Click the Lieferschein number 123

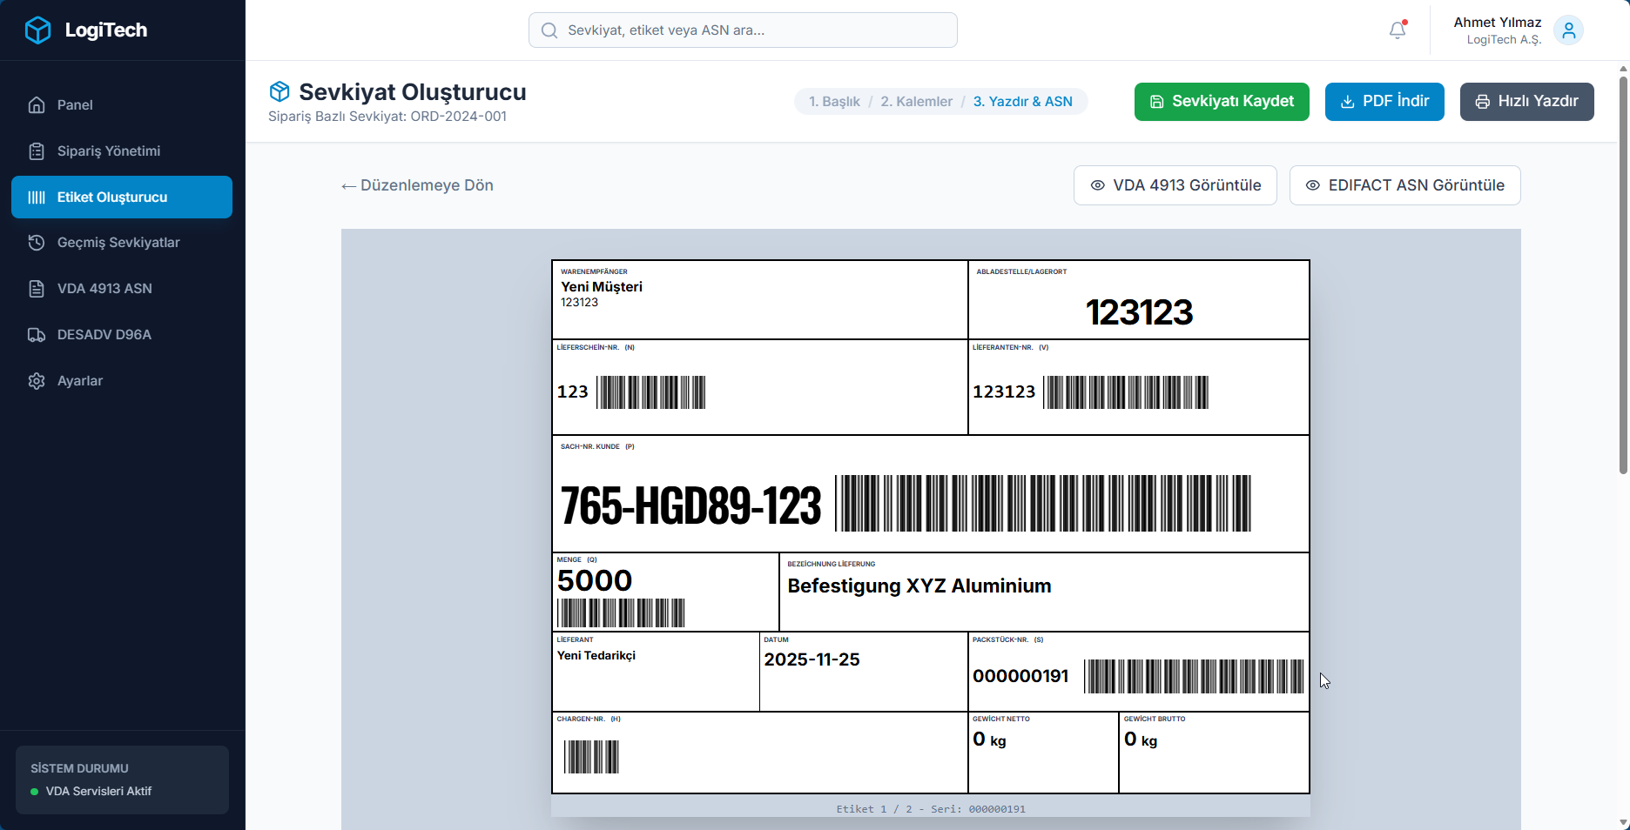click(x=573, y=392)
